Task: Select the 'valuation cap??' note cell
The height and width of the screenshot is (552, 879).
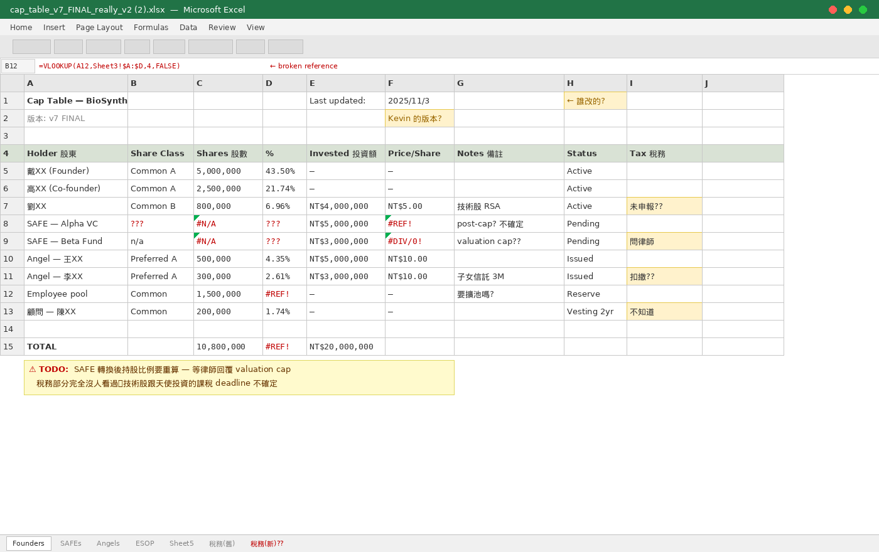Action: (x=509, y=242)
